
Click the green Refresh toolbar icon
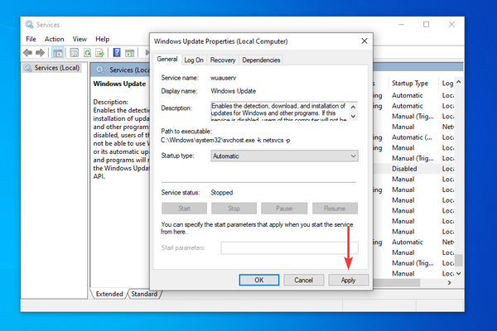coord(87,53)
